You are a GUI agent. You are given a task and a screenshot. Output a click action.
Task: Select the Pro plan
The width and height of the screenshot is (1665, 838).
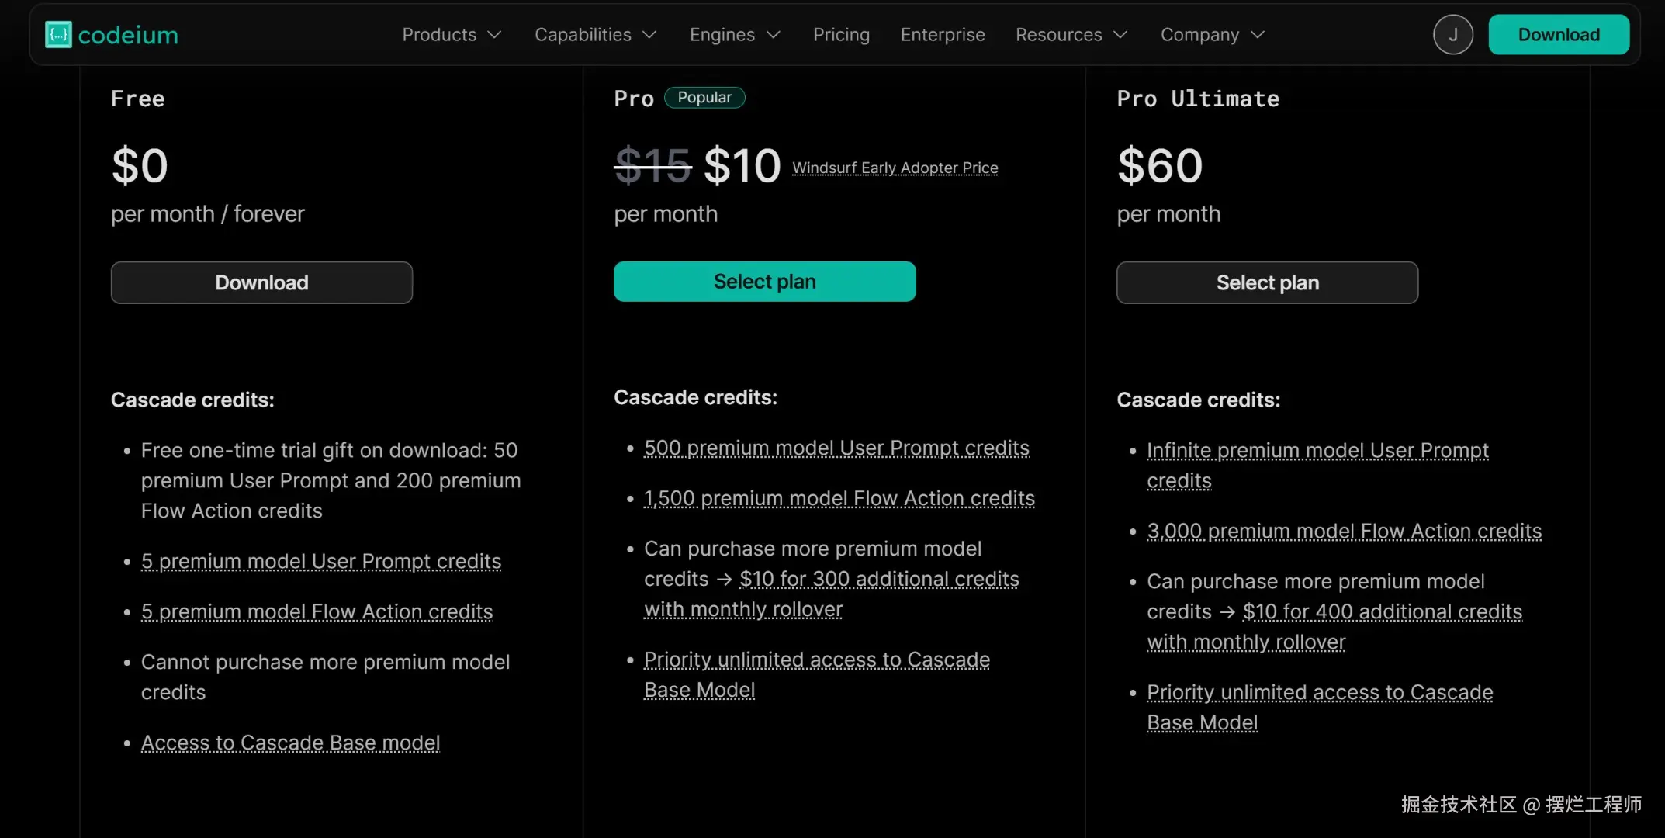pos(764,282)
